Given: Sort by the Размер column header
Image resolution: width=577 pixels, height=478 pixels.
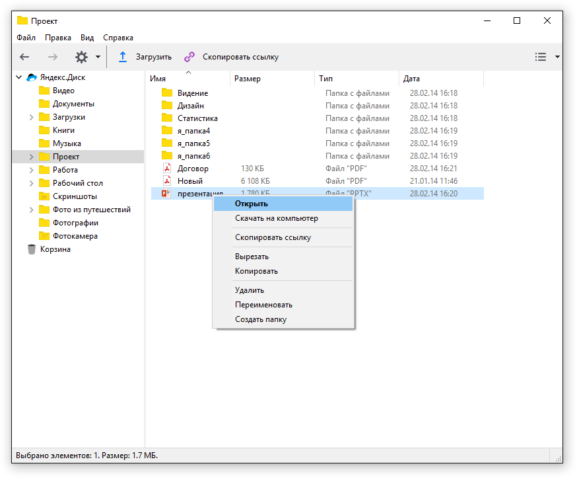Looking at the screenshot, I should click(x=273, y=79).
